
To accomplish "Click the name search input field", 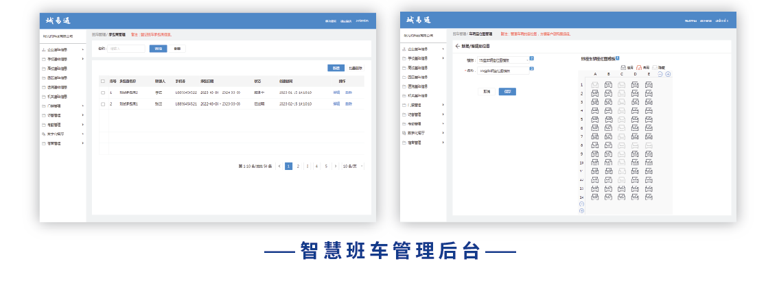I will [126, 49].
